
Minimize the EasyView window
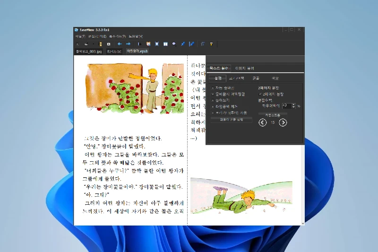point(285,30)
